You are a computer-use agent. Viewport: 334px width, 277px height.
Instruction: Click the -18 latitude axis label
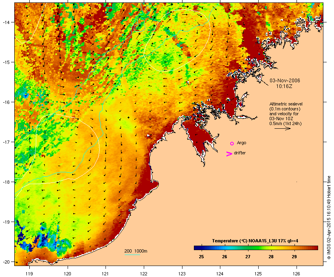click(6, 182)
